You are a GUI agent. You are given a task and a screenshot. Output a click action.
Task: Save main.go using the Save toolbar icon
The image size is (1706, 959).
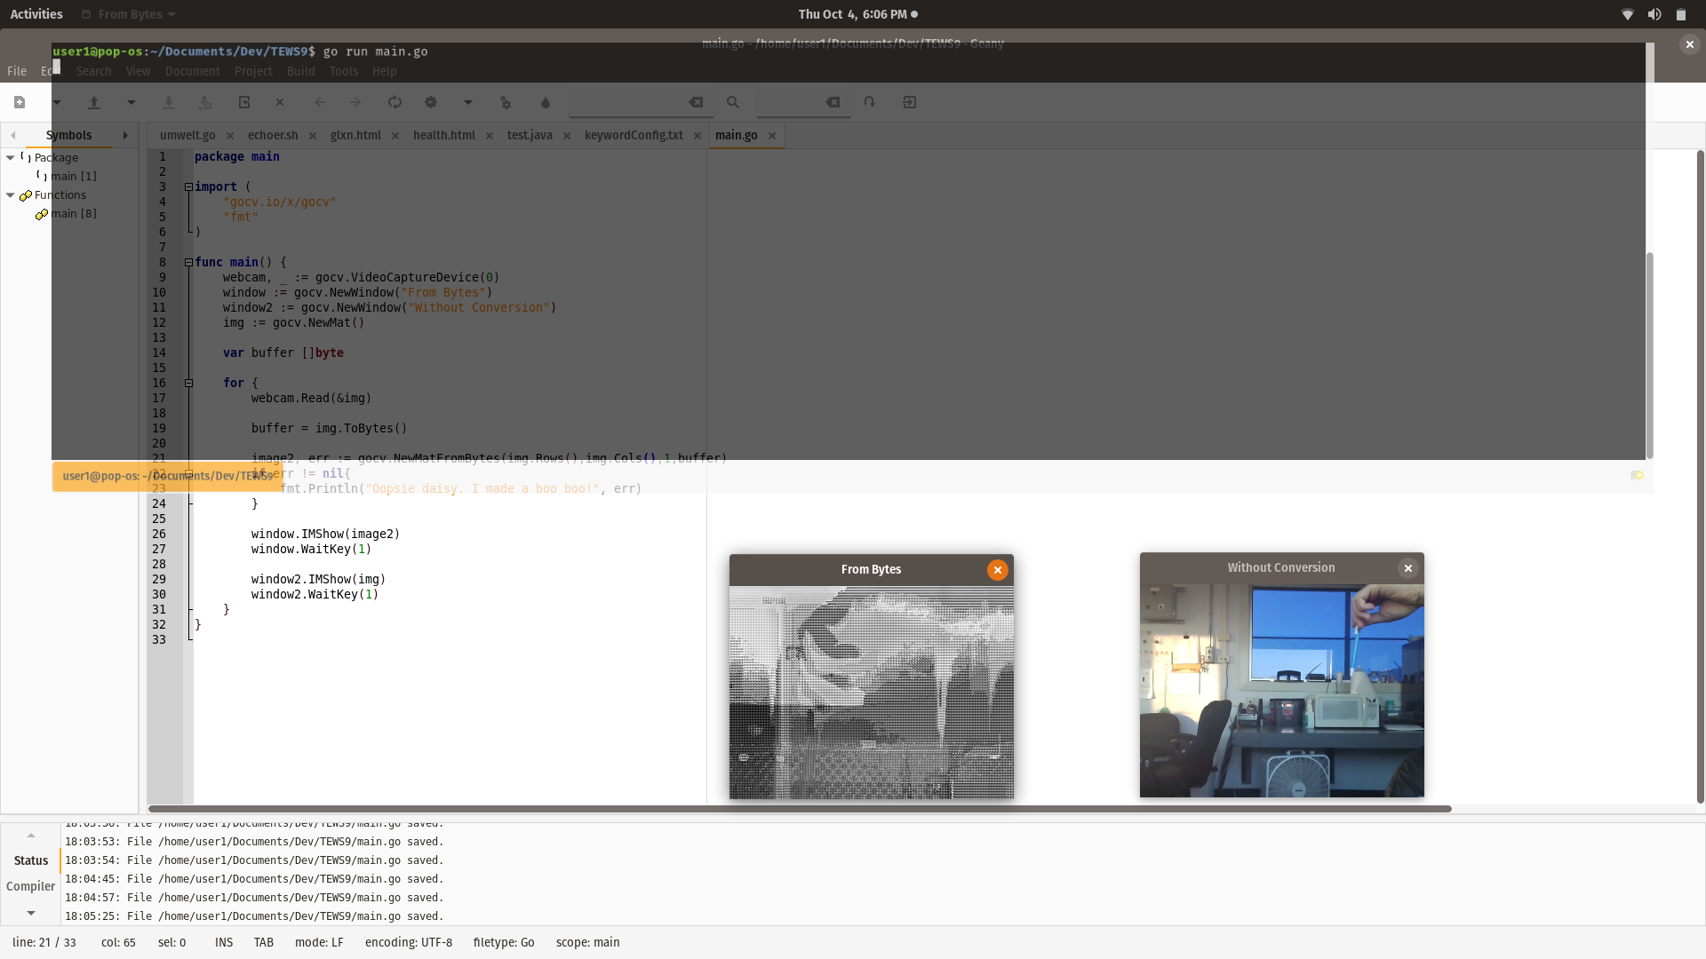coord(169,102)
